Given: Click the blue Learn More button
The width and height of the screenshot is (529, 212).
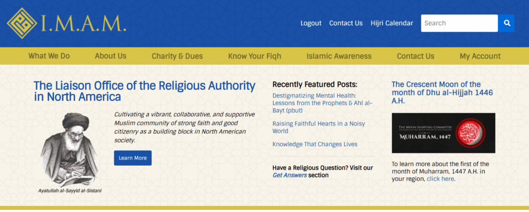Looking at the screenshot, I should coord(133,158).
